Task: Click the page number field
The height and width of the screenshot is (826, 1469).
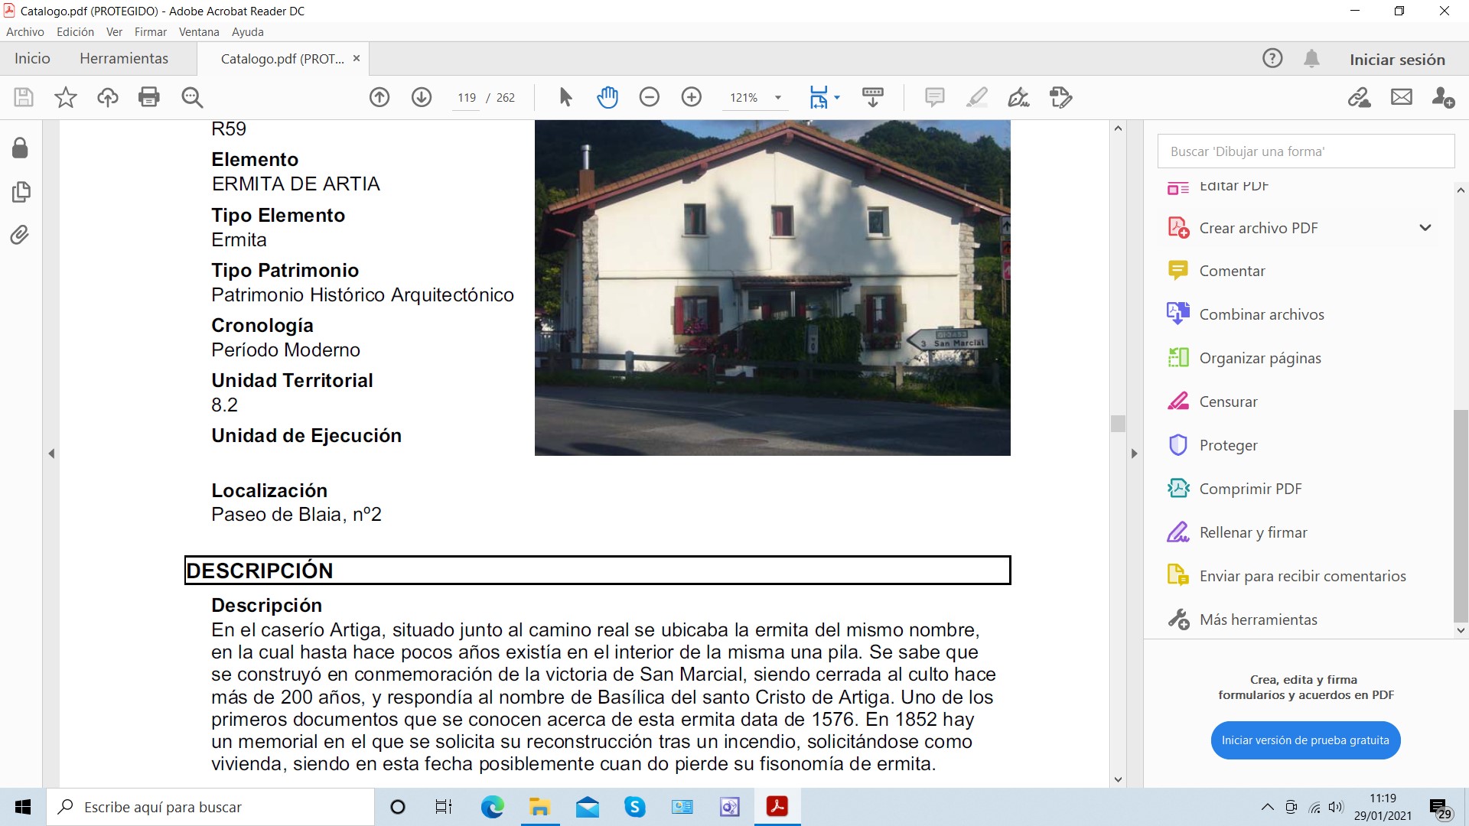Action: (x=466, y=98)
